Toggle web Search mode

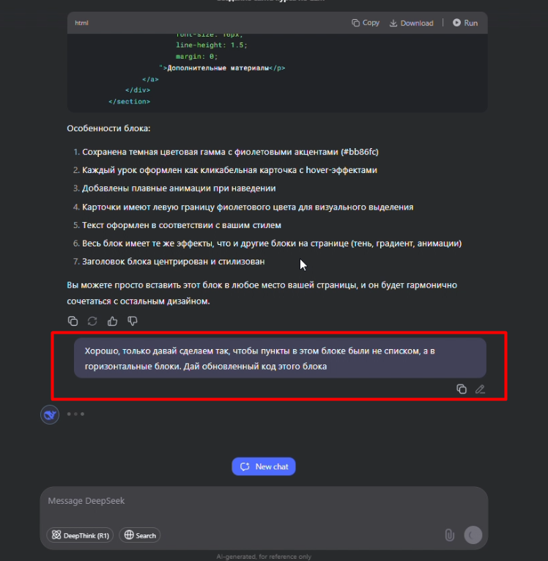coord(140,535)
